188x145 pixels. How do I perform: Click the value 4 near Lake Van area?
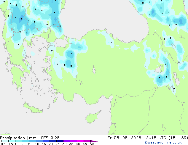pos(160,78)
